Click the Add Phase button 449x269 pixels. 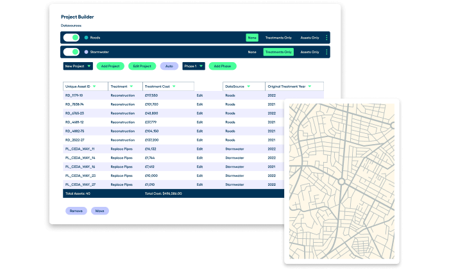coord(223,66)
